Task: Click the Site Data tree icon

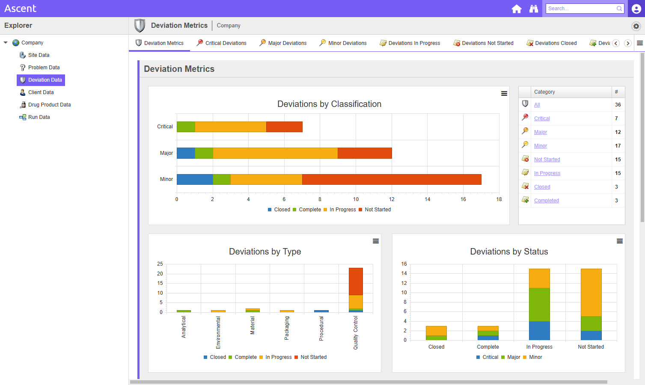Action: click(x=23, y=55)
